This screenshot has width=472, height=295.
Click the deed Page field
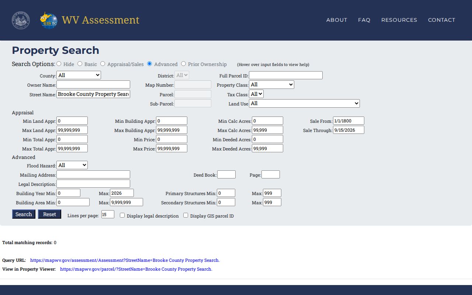tap(271, 174)
